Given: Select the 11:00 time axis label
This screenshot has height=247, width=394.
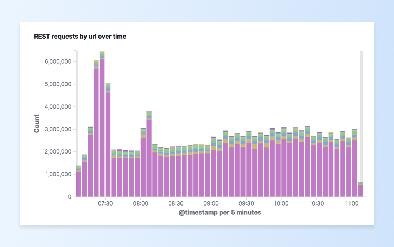Looking at the screenshot, I should tap(352, 203).
